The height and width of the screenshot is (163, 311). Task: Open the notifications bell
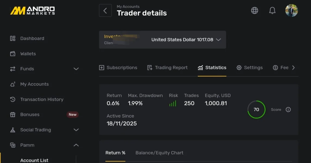click(x=272, y=11)
